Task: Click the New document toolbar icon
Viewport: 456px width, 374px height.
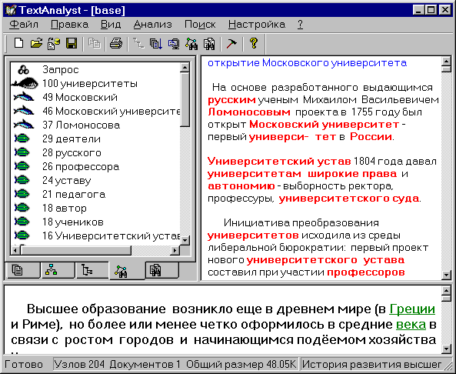Action: pos(19,44)
